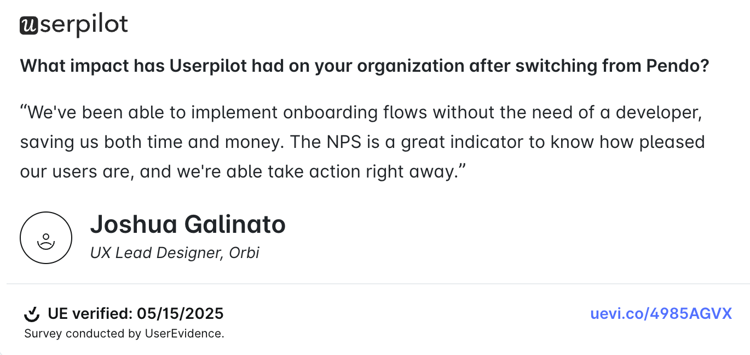Click the opening quotation mark of the testimonial
The image size is (750, 355).
pos(24,111)
